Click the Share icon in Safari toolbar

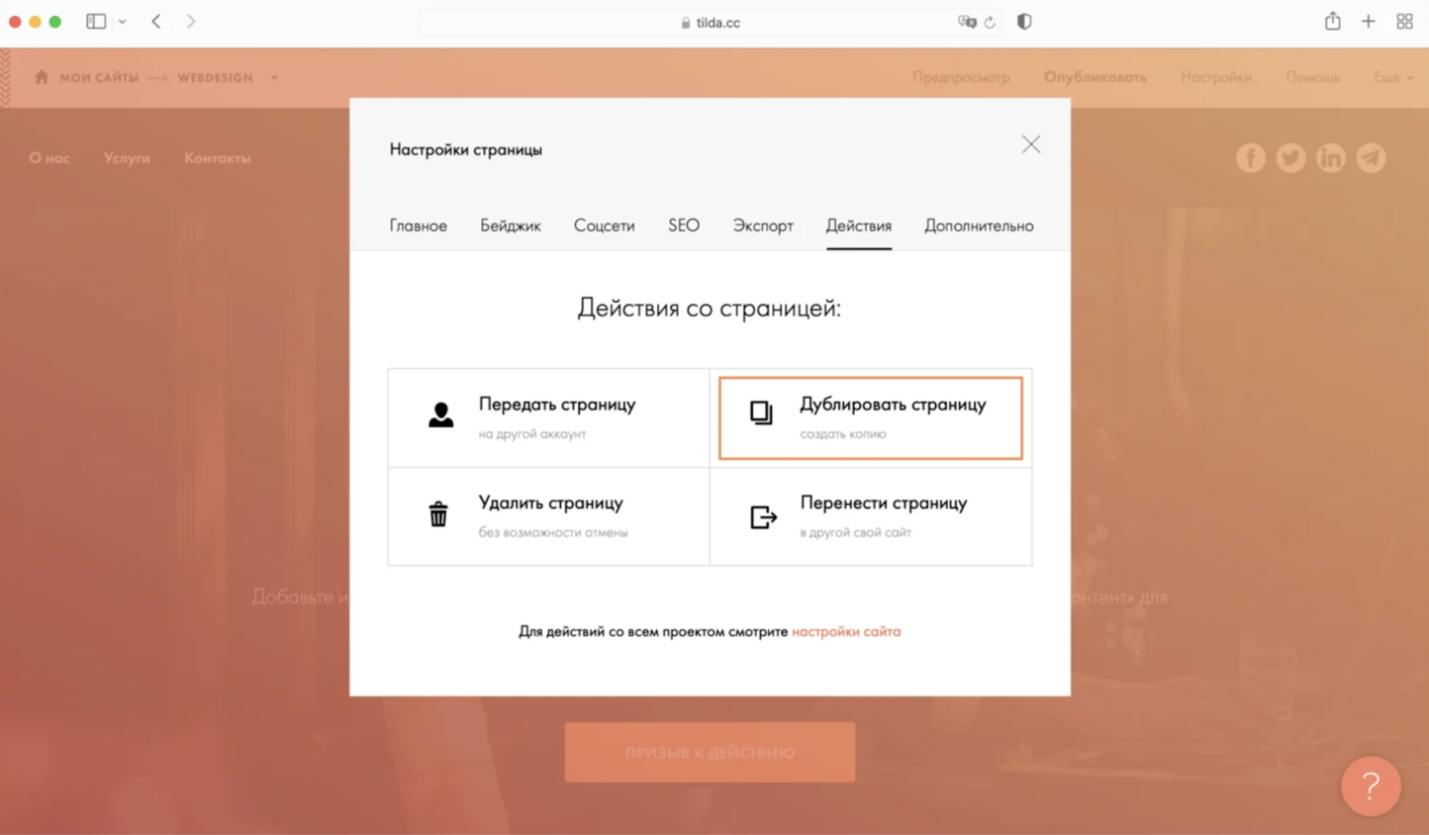coord(1332,21)
